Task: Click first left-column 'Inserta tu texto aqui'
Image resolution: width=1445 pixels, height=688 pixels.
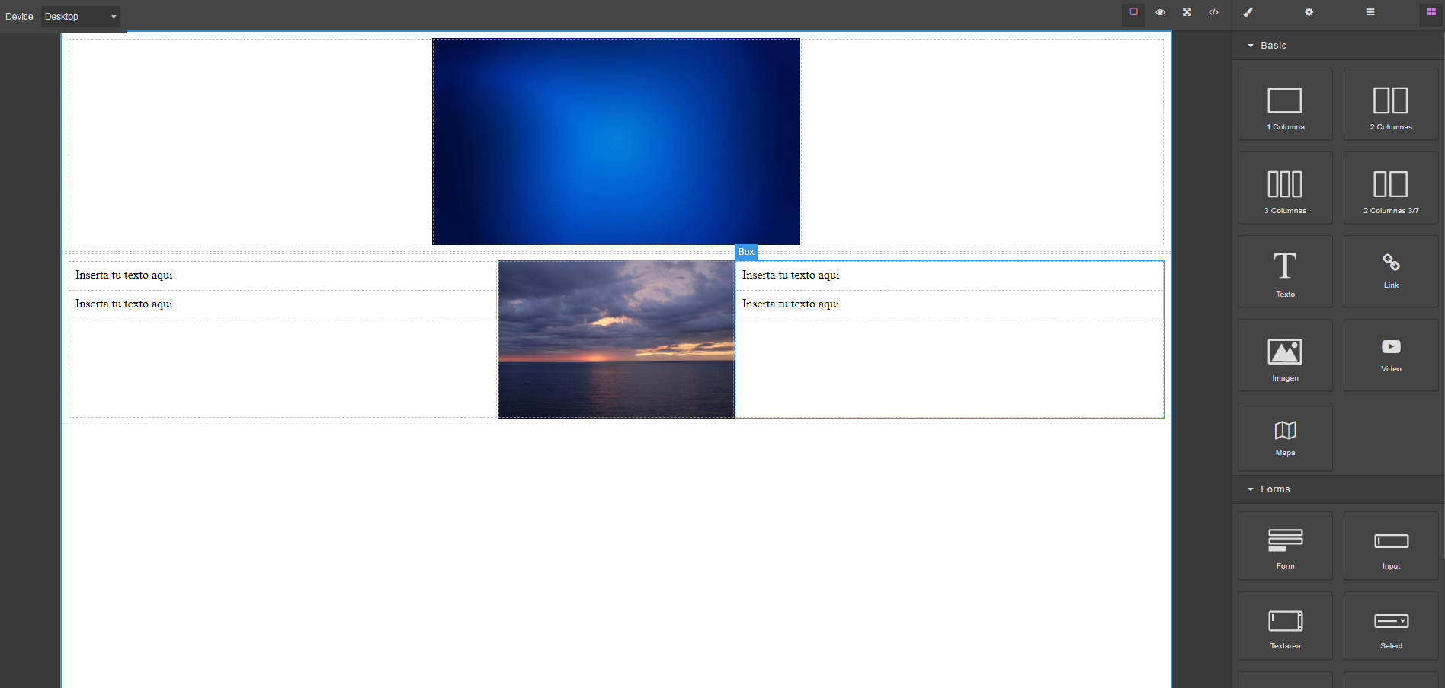Action: [x=124, y=276]
